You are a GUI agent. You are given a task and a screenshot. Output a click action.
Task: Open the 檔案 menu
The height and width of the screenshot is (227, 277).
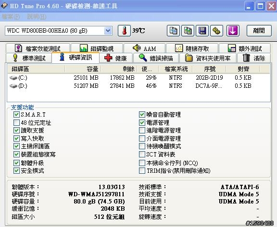[x=11, y=17]
